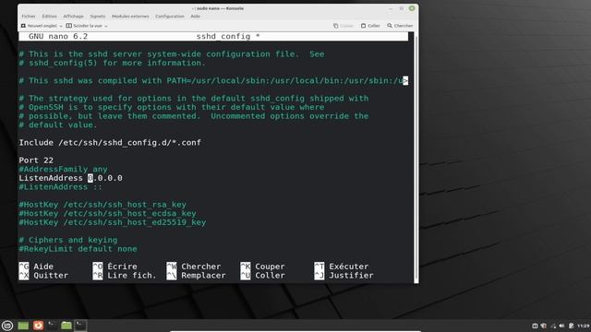Viewport: 591px width, 332px height.
Task: Click the Show Desktop taskbar icon
Action: (23, 326)
